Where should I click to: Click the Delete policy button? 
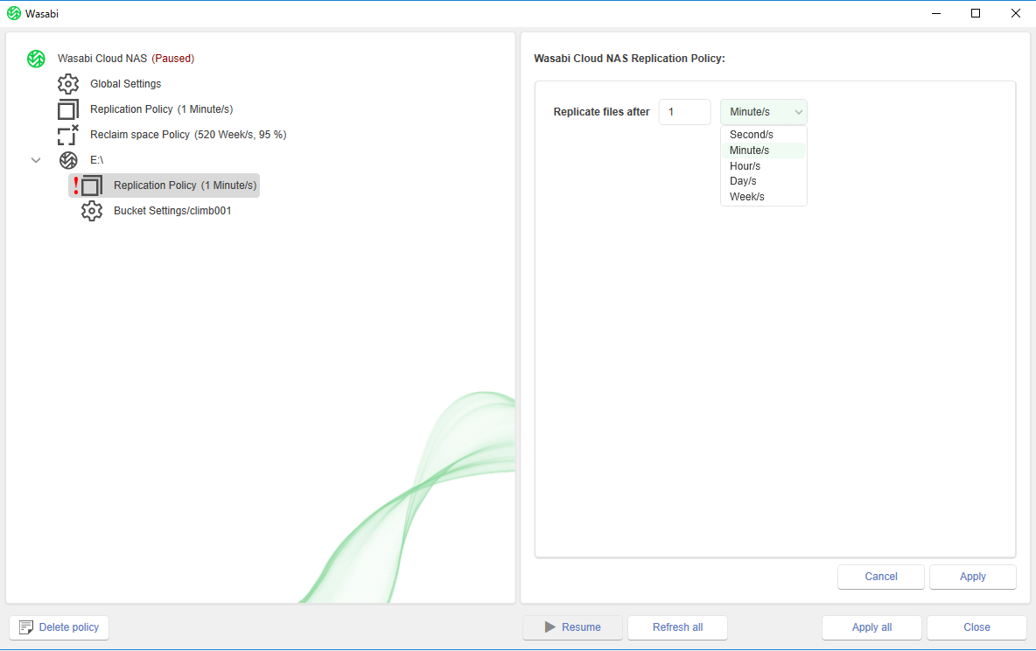point(59,628)
